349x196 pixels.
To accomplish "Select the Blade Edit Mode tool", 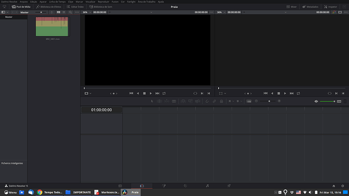I will pos(174,101).
